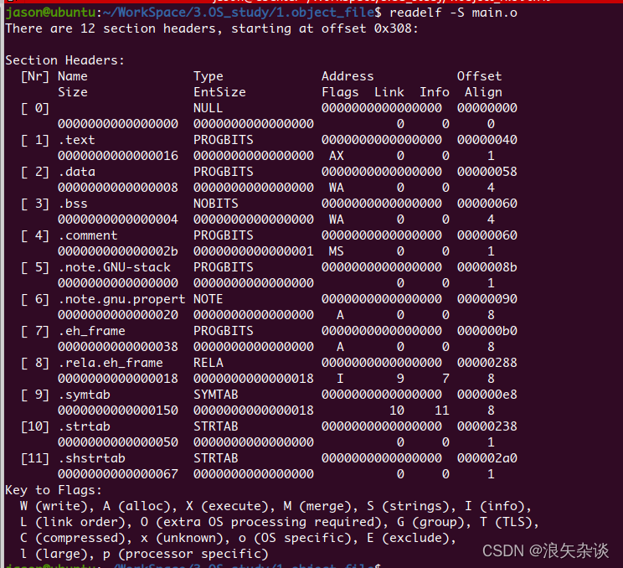Click the offset value '00000238'
This screenshot has width=623, height=568.
[x=487, y=426]
